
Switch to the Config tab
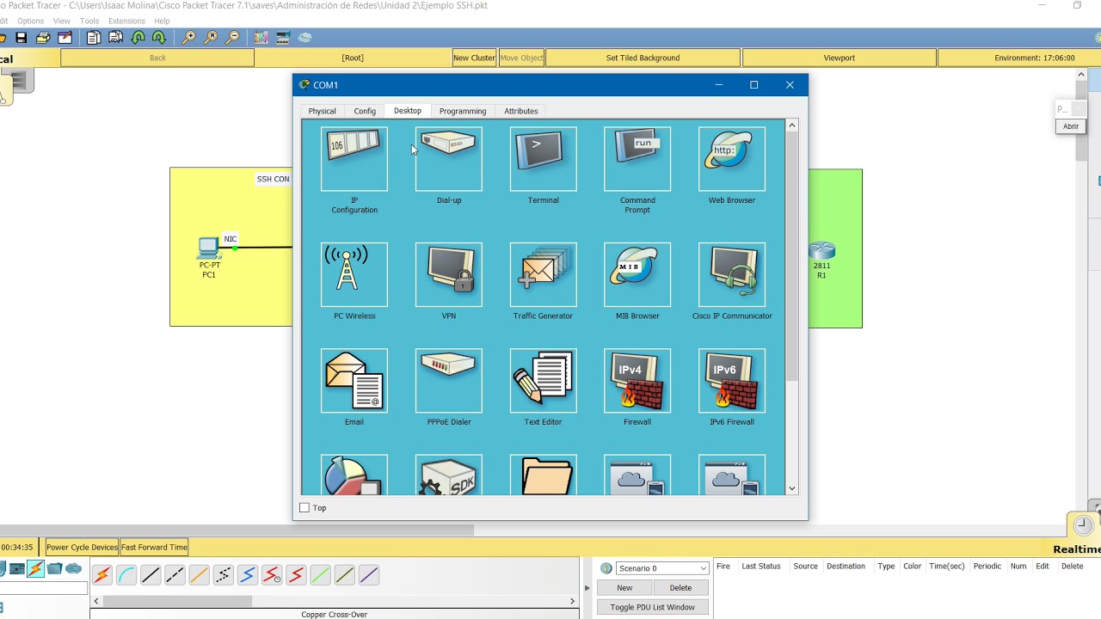(365, 111)
